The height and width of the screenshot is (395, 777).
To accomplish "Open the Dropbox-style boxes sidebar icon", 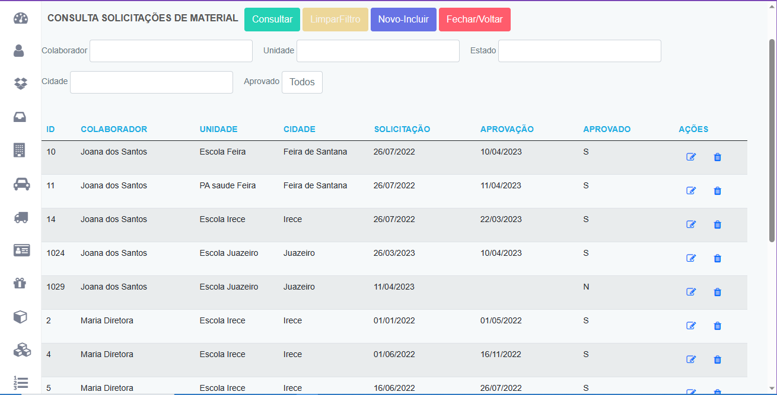I will (x=21, y=84).
